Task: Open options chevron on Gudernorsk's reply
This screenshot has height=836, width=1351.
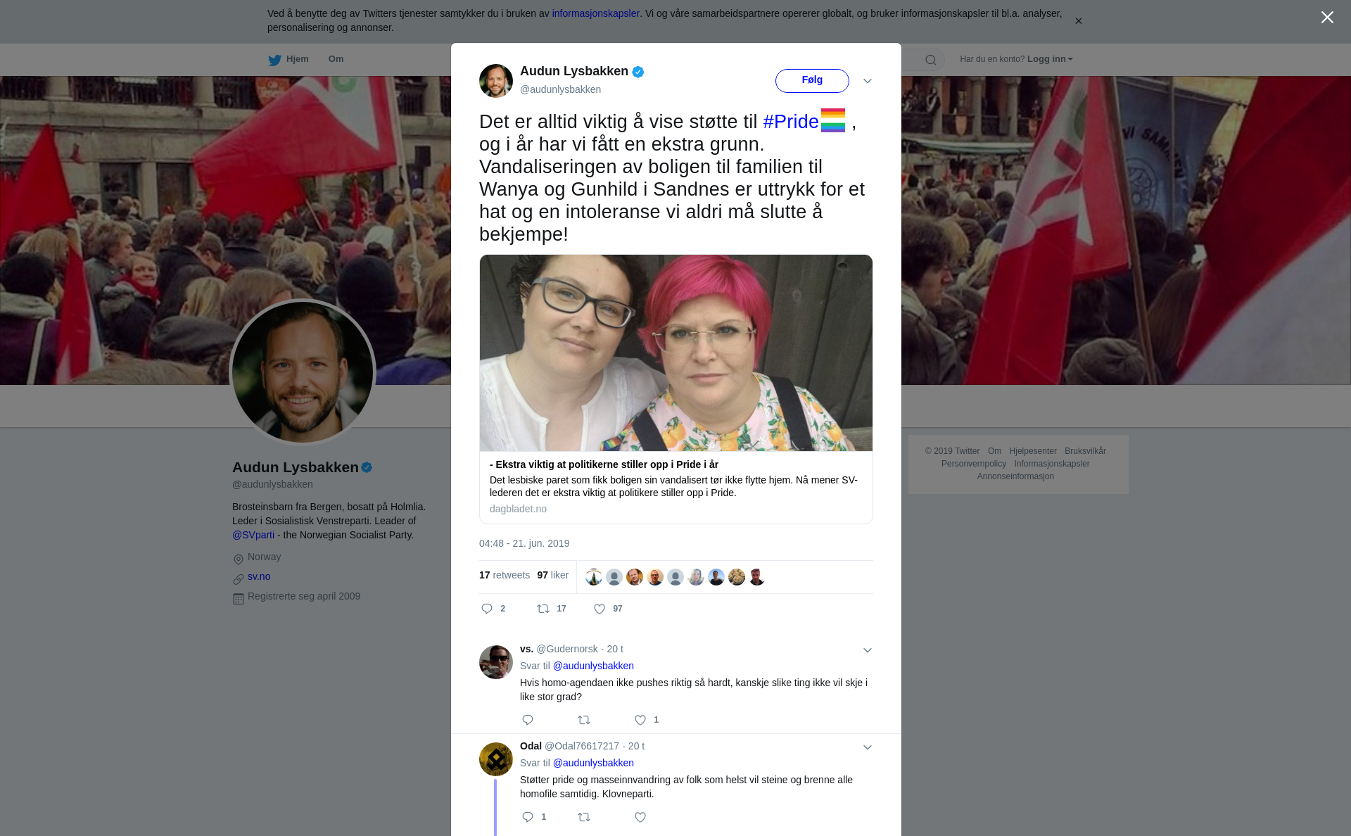Action: pos(868,650)
